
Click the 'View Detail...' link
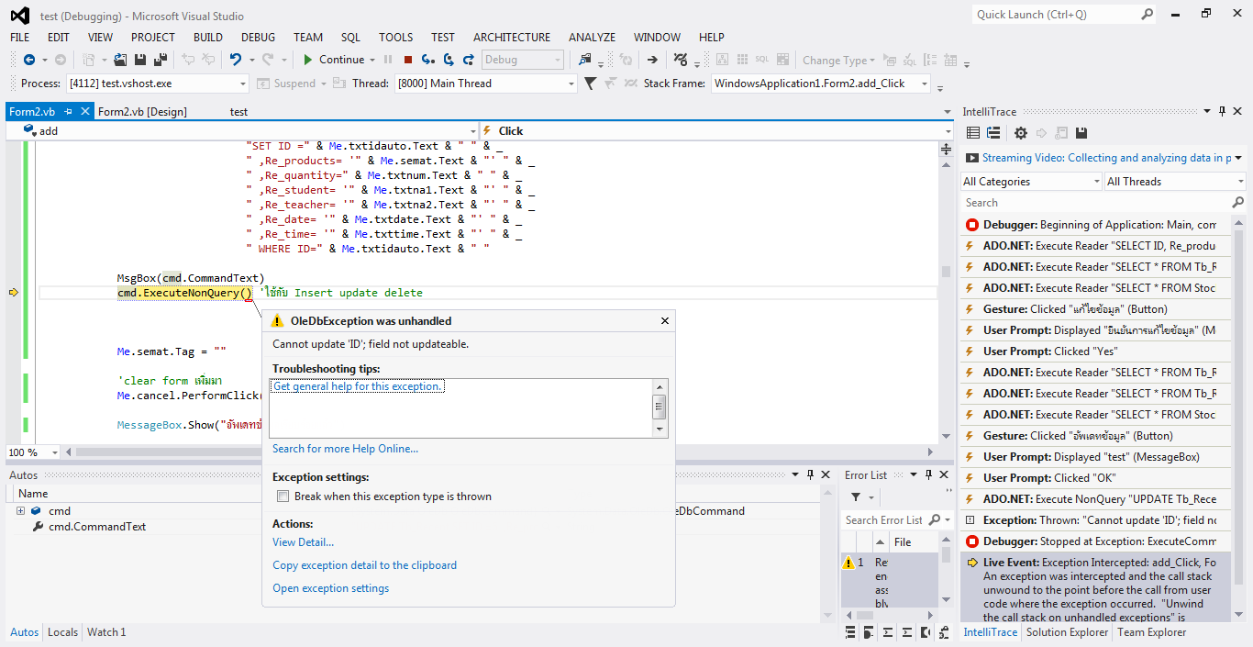coord(304,542)
